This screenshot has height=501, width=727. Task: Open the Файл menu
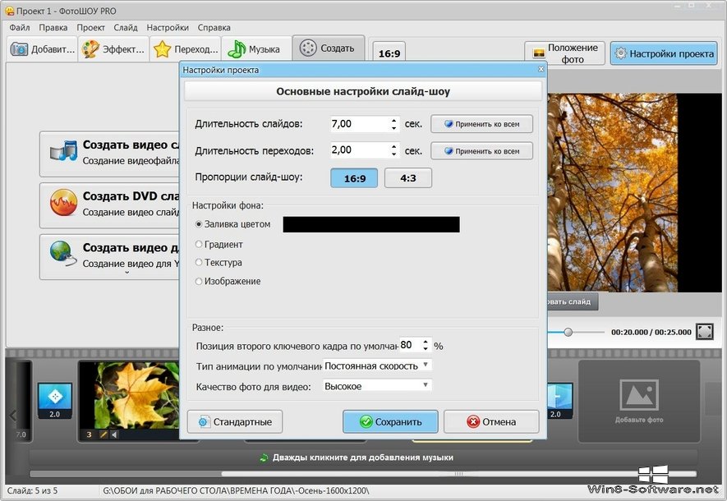pos(20,28)
